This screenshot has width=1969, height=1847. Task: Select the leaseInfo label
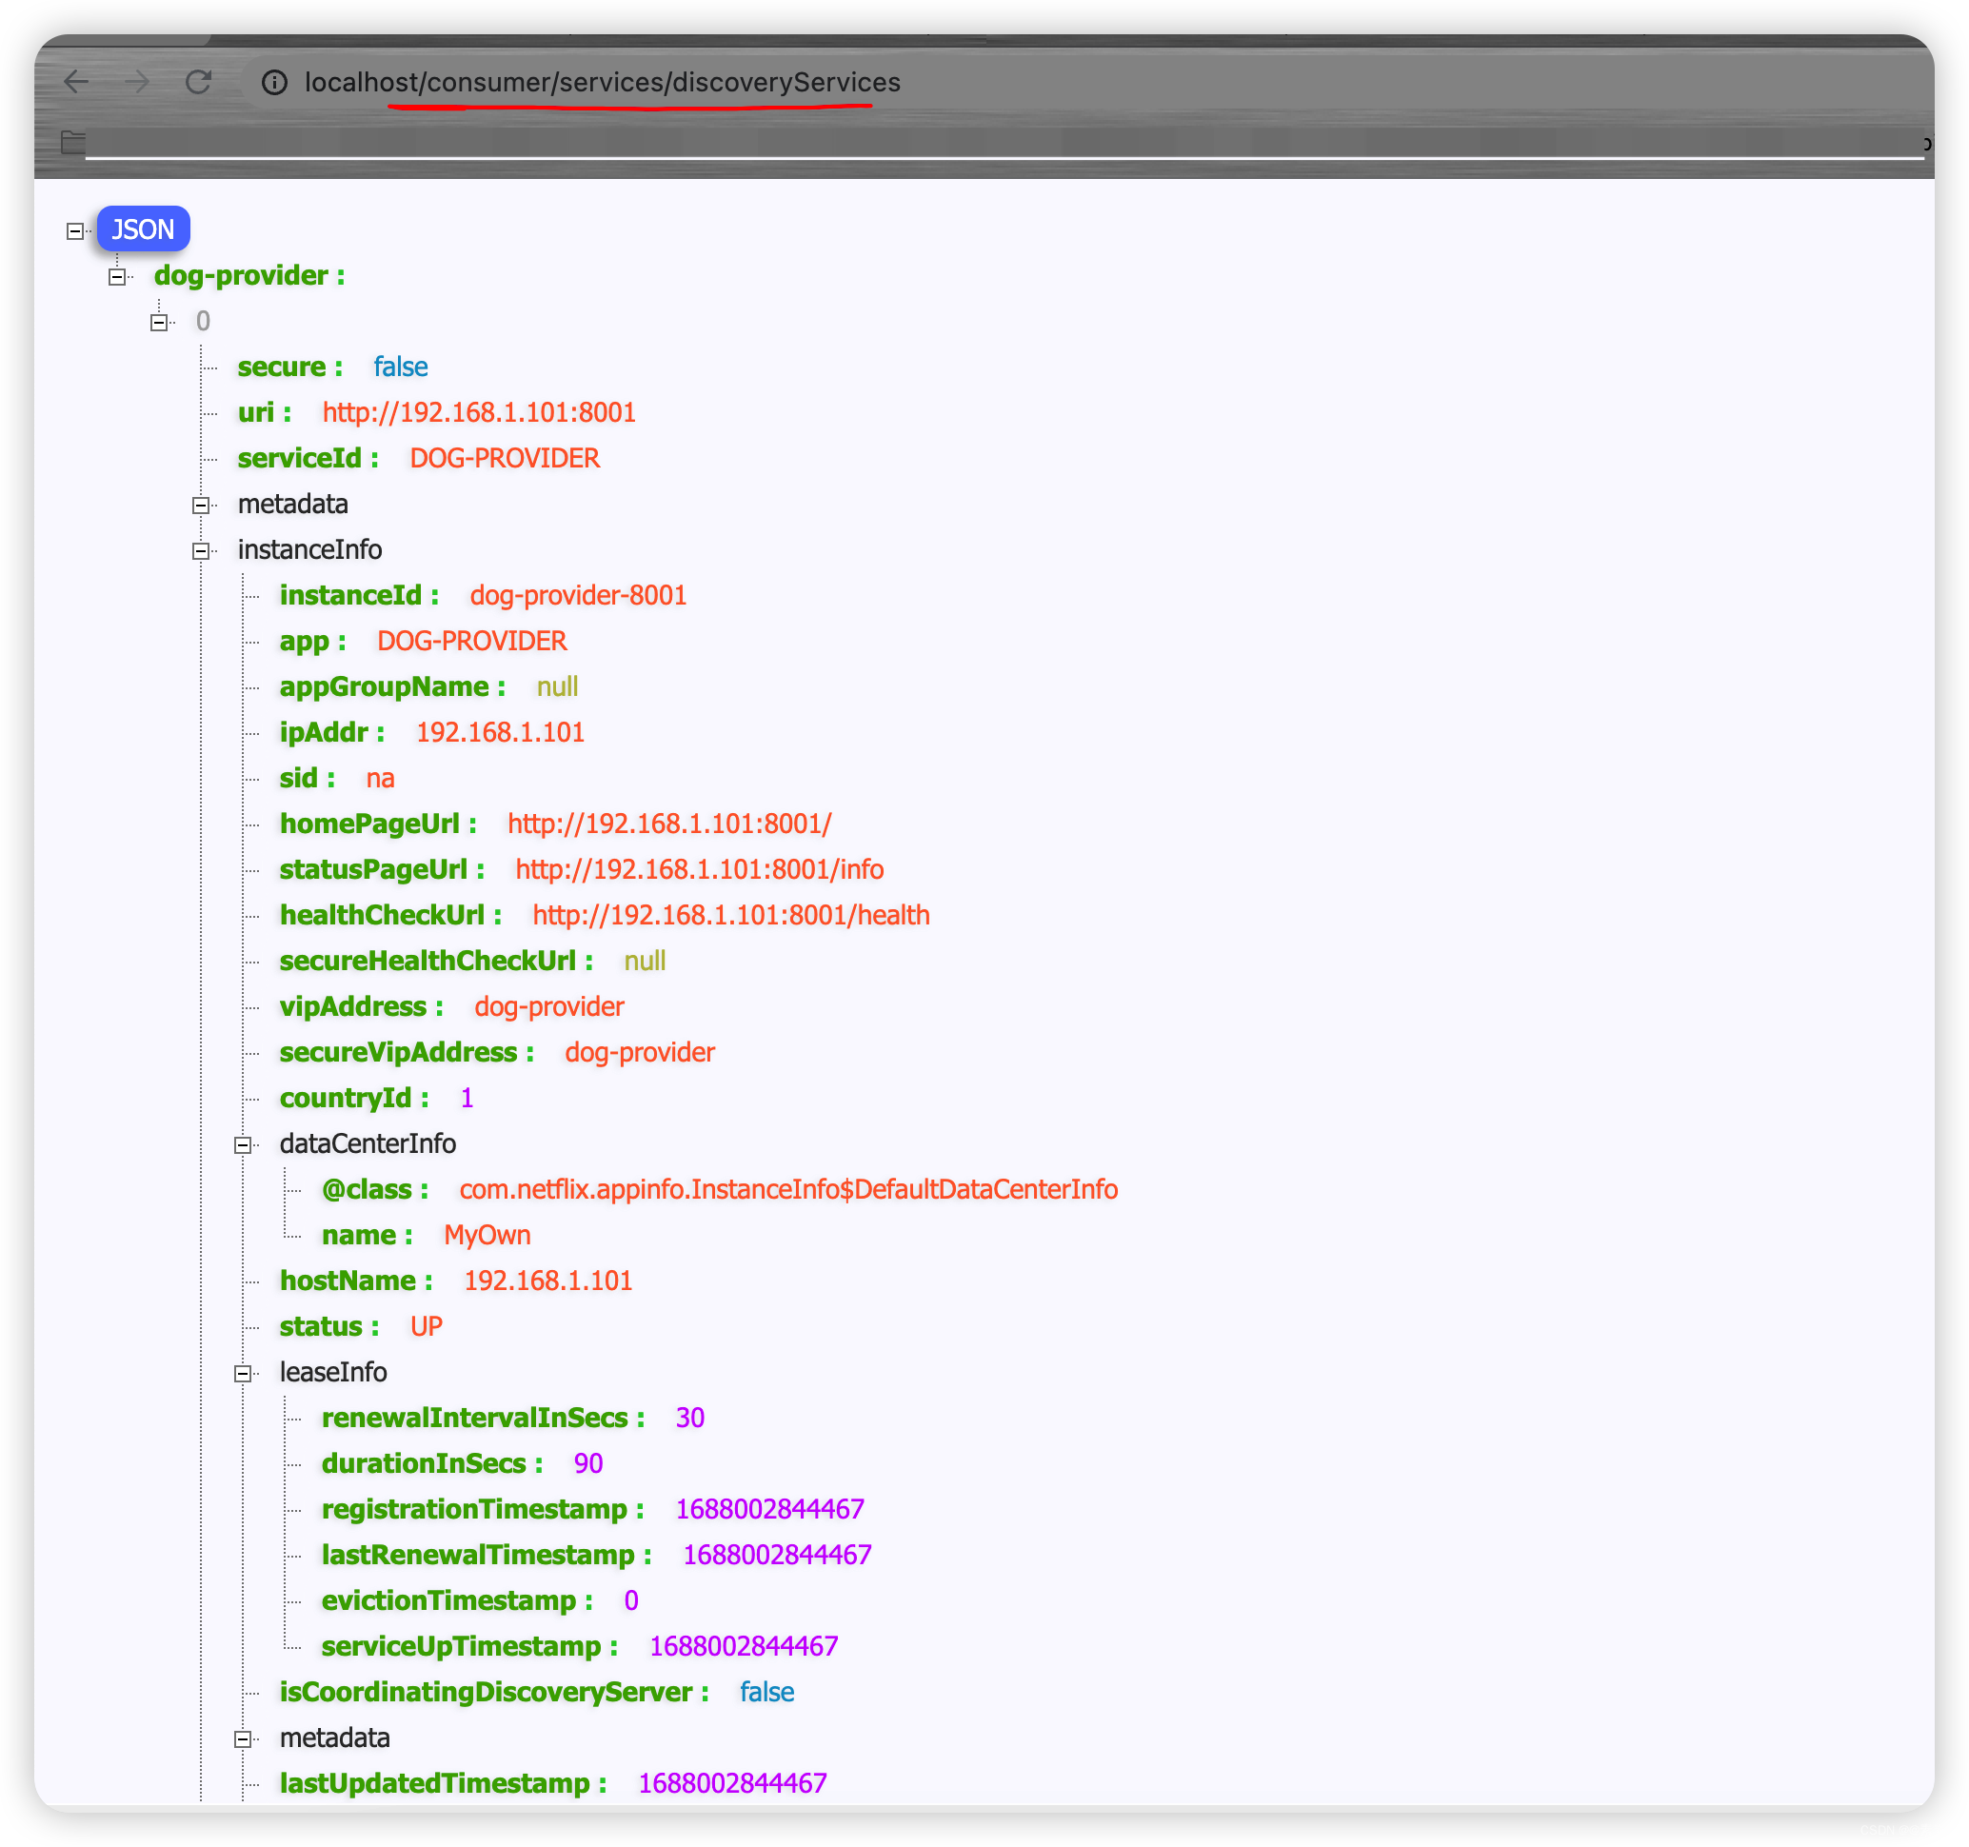pos(333,1373)
